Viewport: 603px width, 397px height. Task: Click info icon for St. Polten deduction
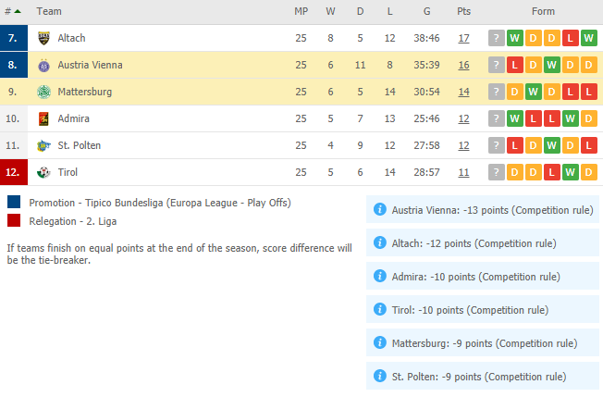pyautogui.click(x=380, y=376)
